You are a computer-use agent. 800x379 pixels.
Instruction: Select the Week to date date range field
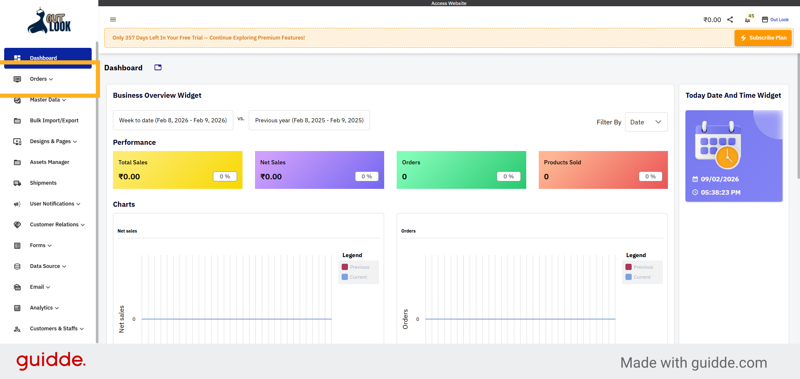[x=173, y=120]
